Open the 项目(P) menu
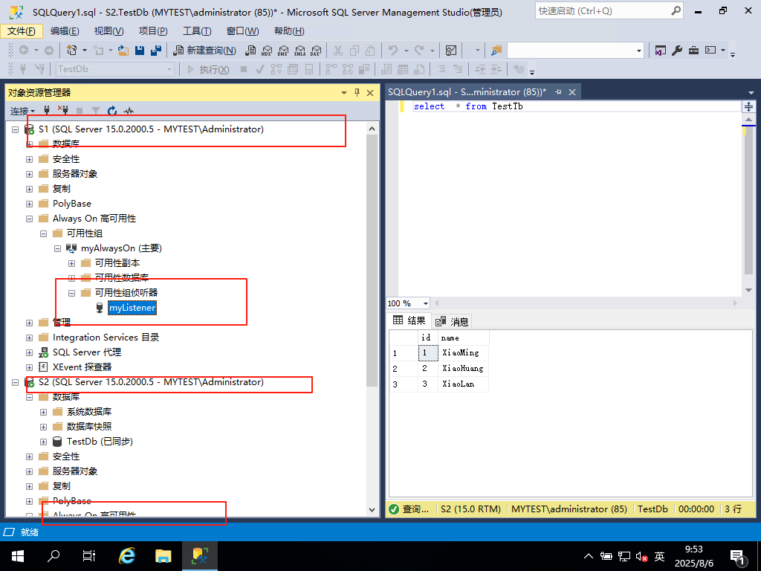This screenshot has width=761, height=571. 153,31
